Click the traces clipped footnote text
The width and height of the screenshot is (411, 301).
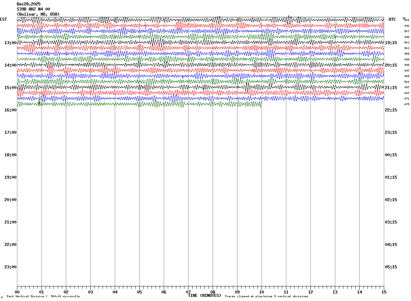[x=266, y=297]
